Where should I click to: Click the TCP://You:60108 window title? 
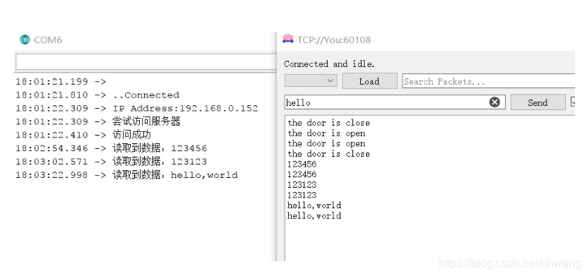click(334, 40)
